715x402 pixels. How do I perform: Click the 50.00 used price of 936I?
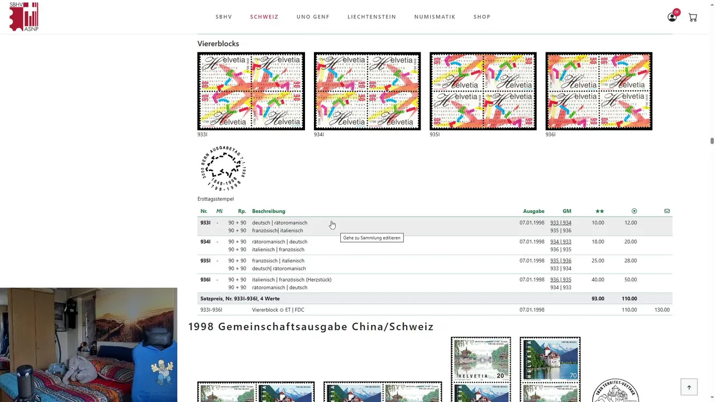click(x=631, y=280)
